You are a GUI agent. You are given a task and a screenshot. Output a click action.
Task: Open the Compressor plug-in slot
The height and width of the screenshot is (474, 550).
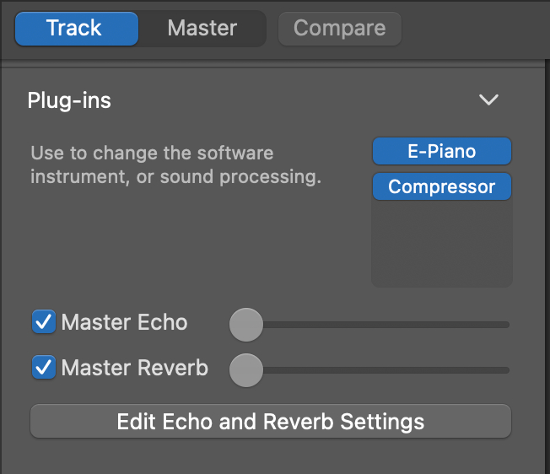click(x=442, y=186)
